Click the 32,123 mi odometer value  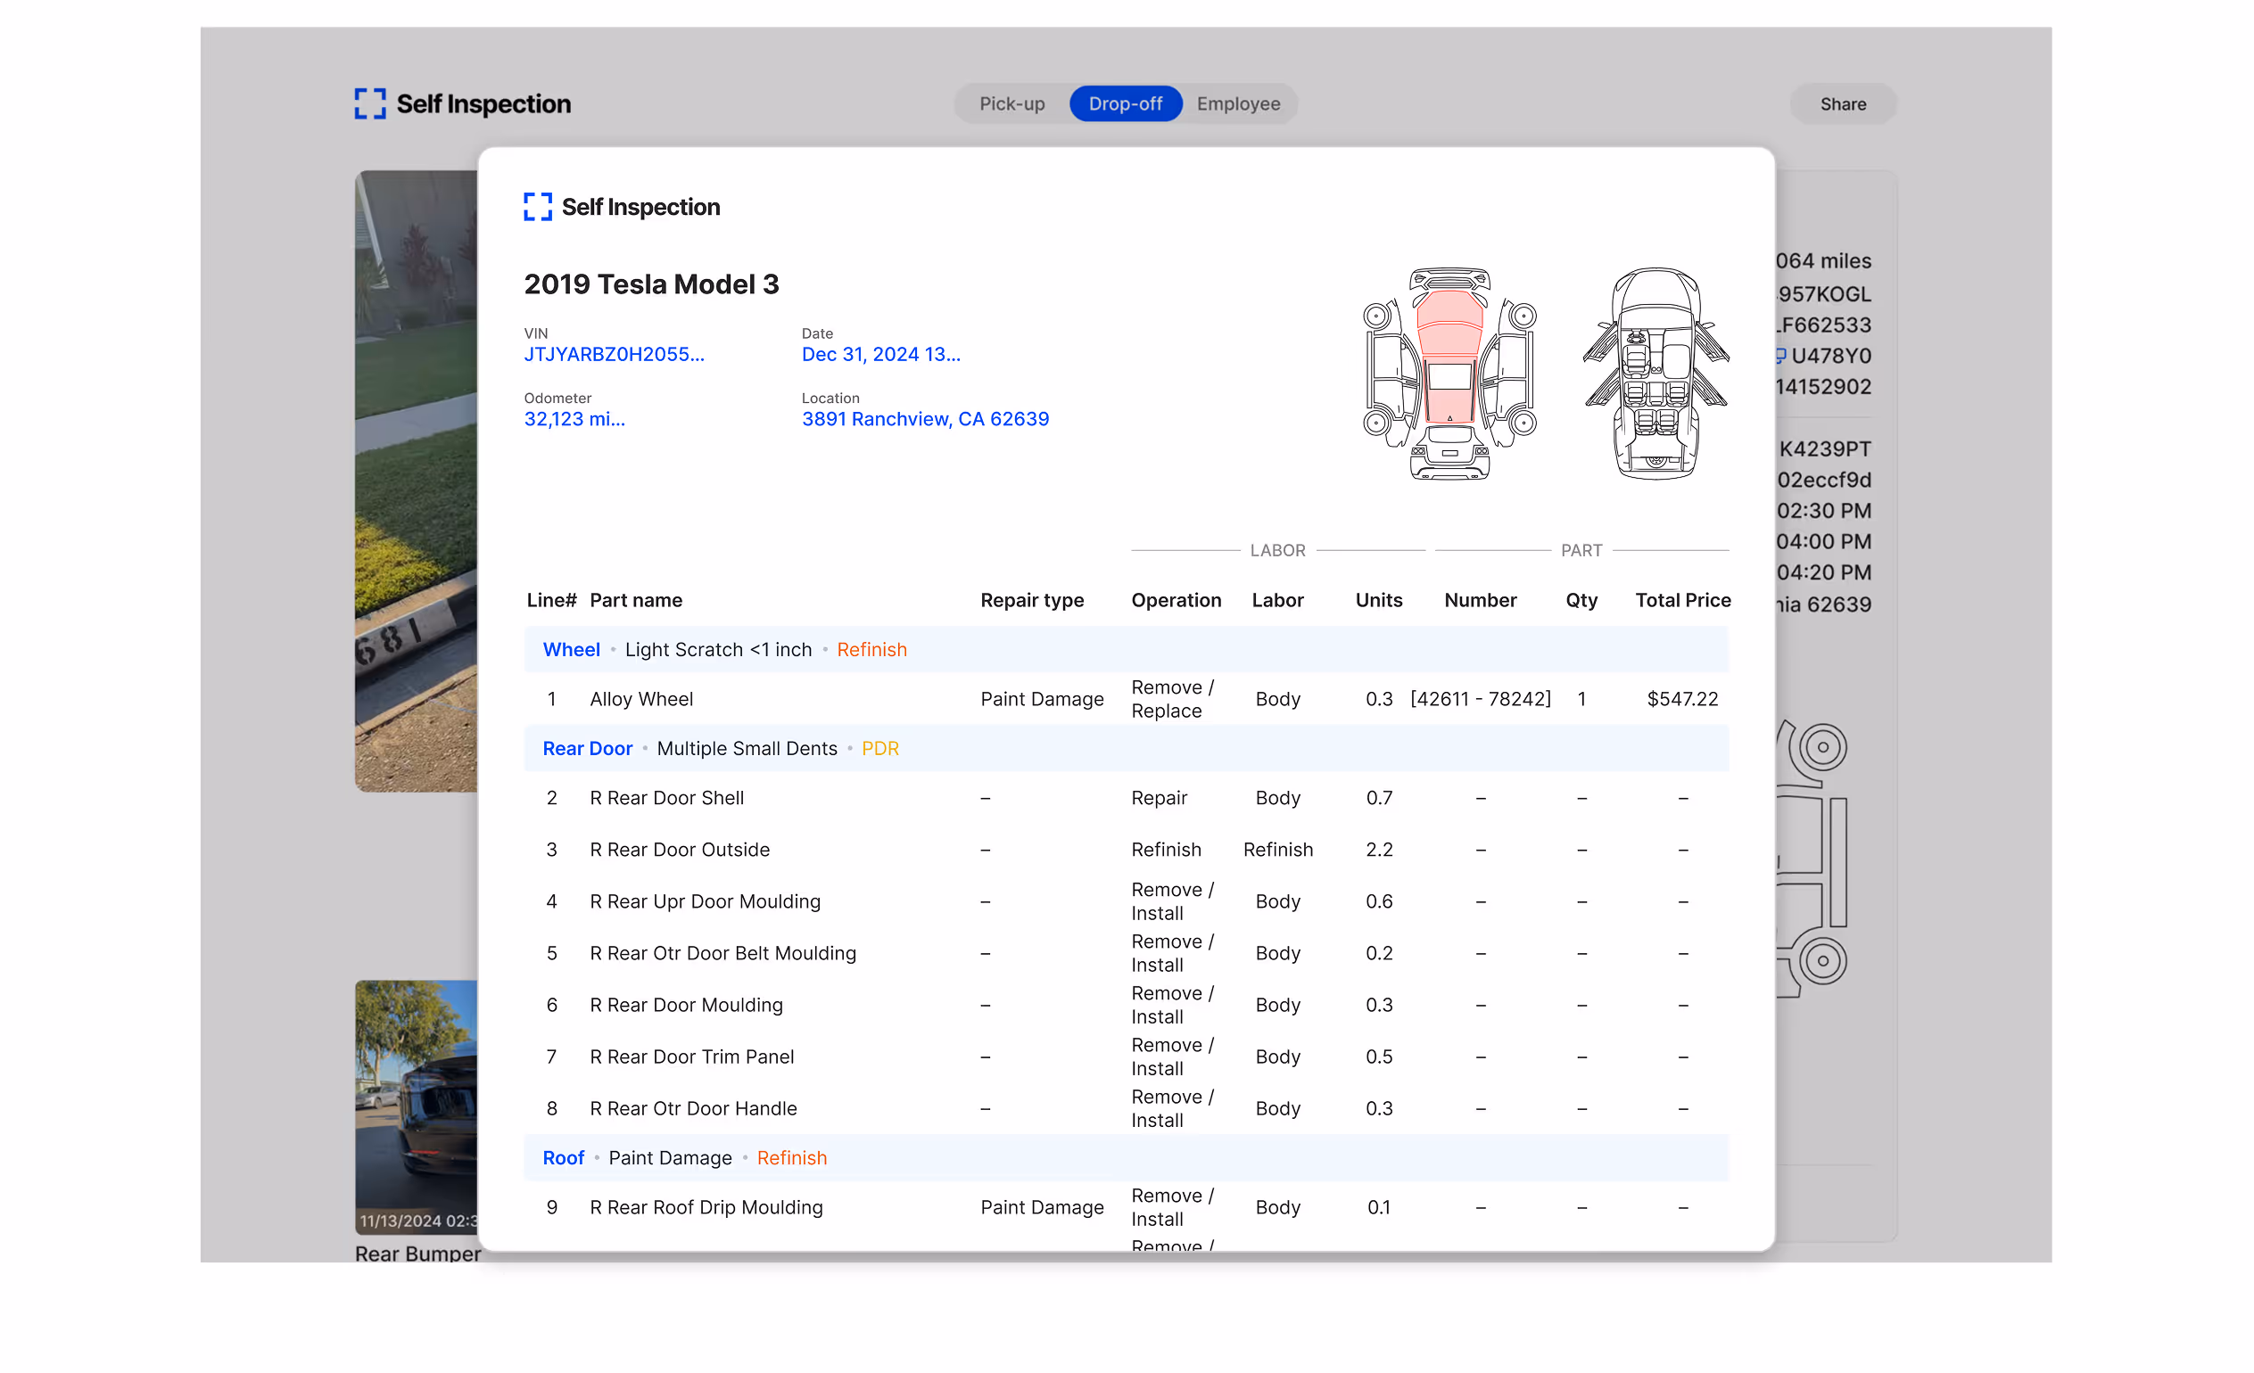[574, 420]
